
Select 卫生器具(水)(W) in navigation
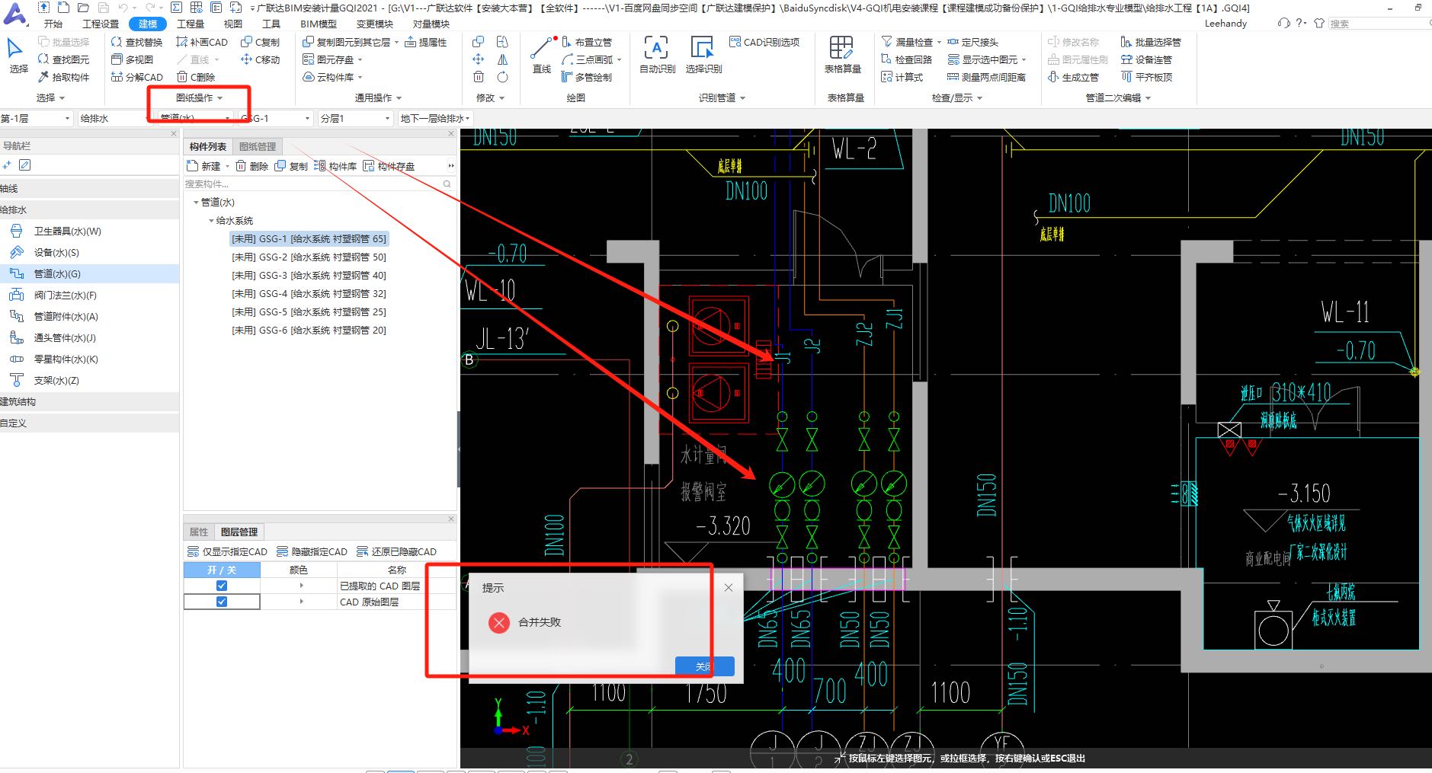67,232
